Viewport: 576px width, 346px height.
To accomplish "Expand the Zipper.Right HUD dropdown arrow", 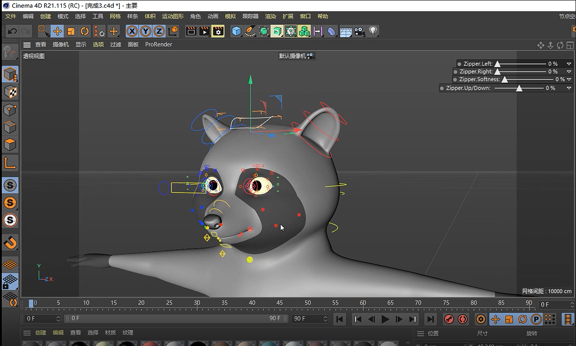I will coord(569,72).
